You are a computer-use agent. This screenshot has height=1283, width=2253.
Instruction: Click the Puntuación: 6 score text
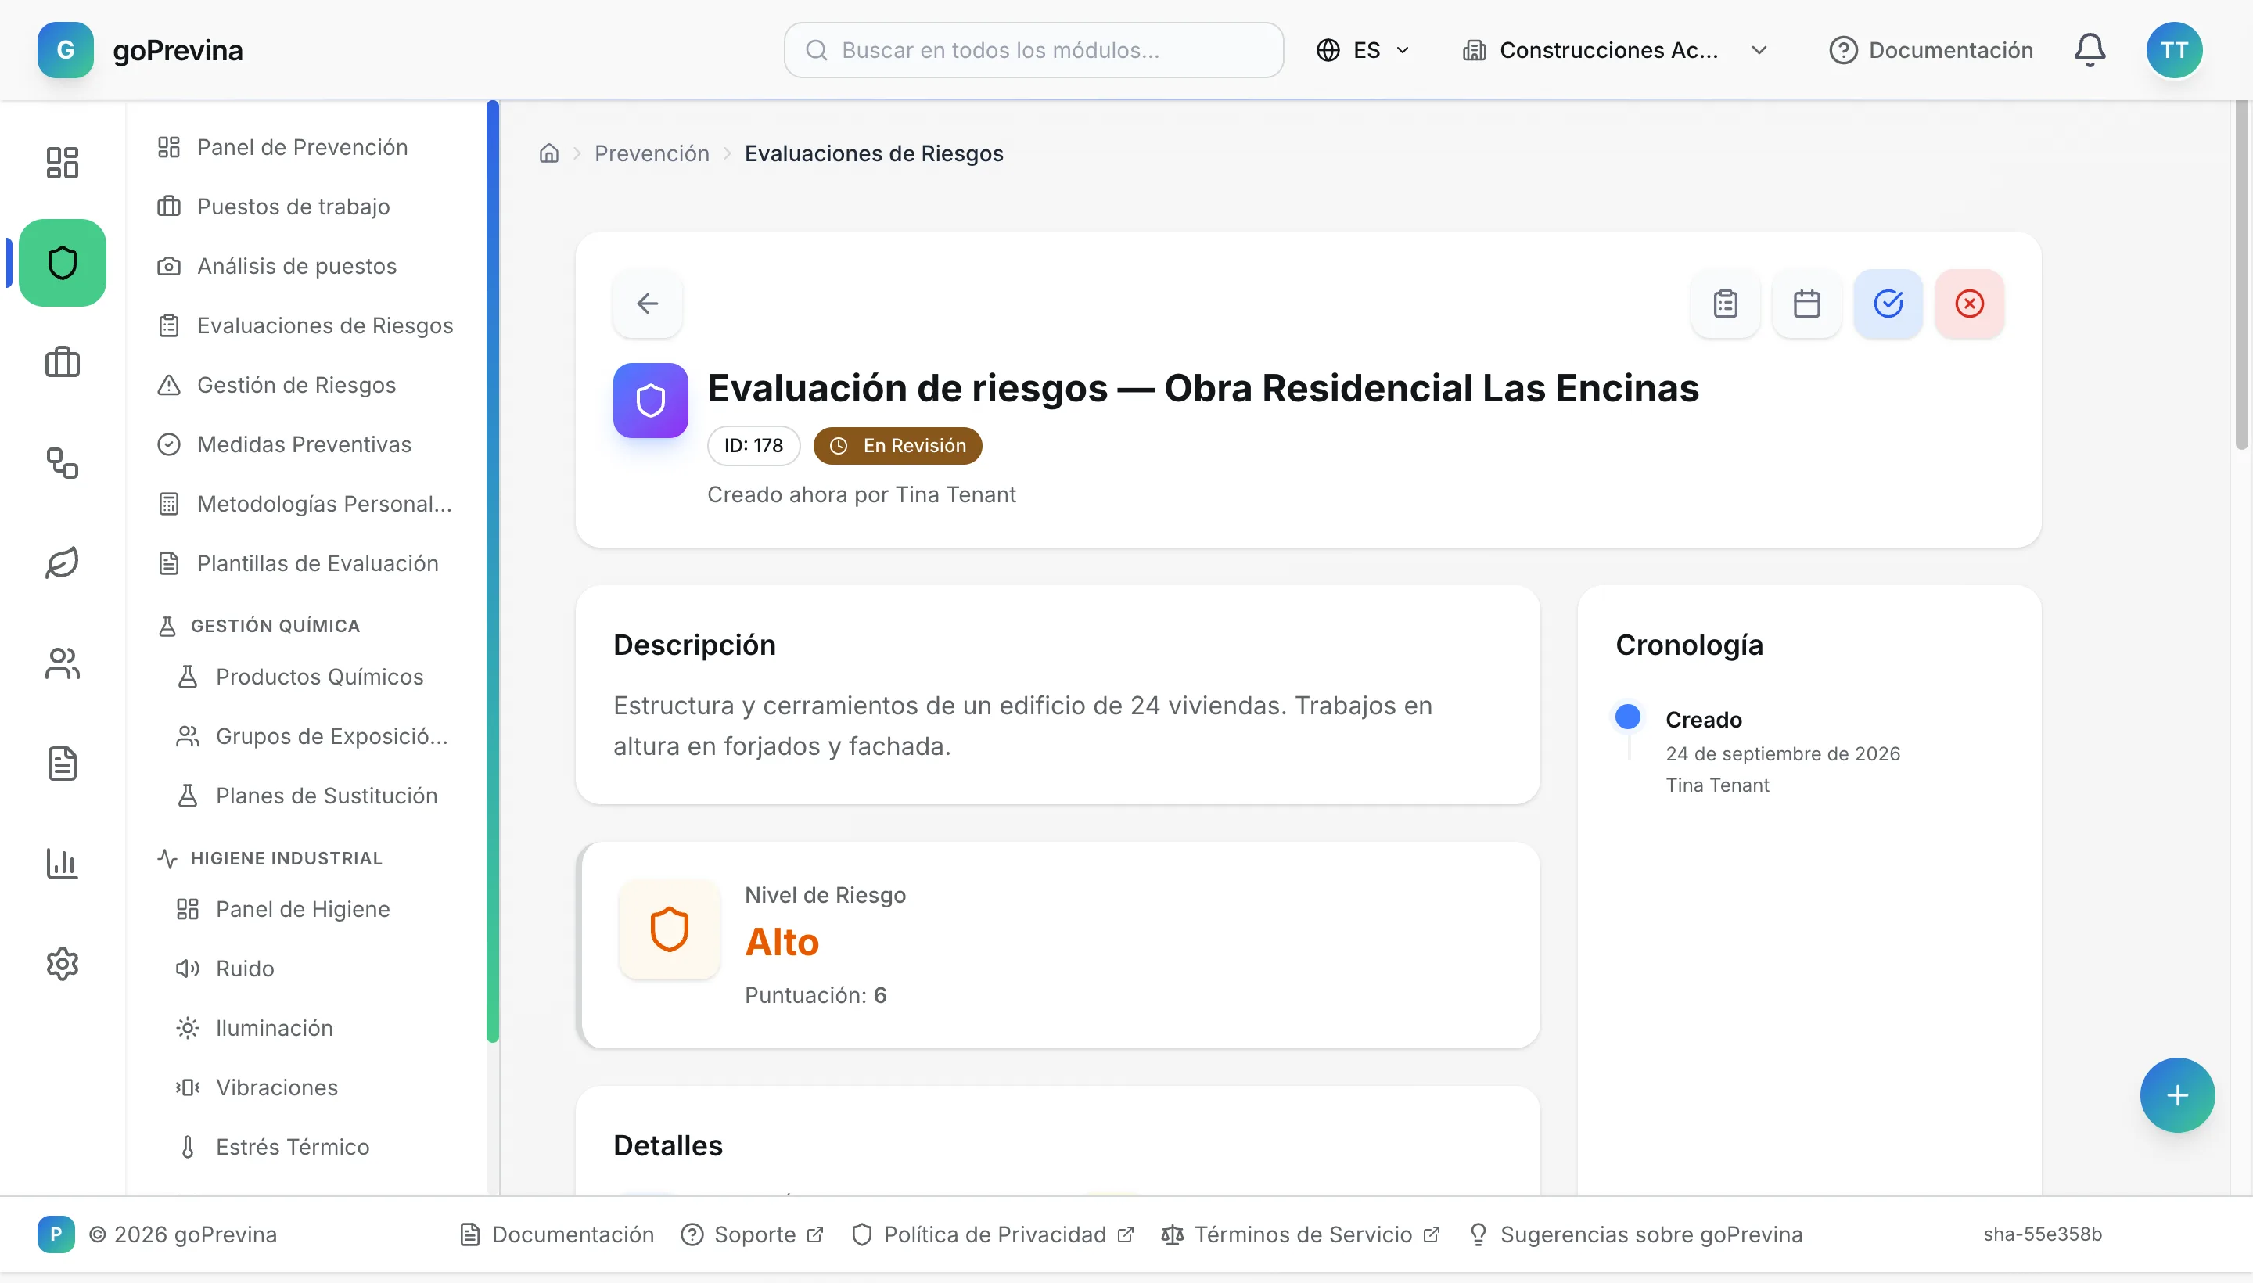(x=815, y=995)
